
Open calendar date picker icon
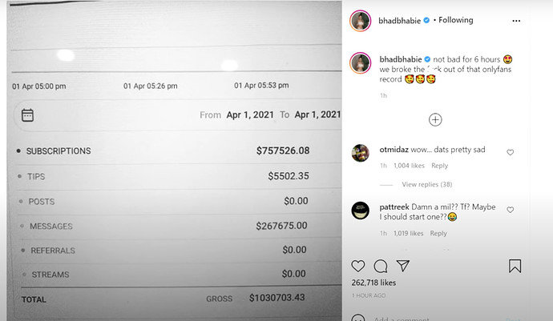point(28,114)
